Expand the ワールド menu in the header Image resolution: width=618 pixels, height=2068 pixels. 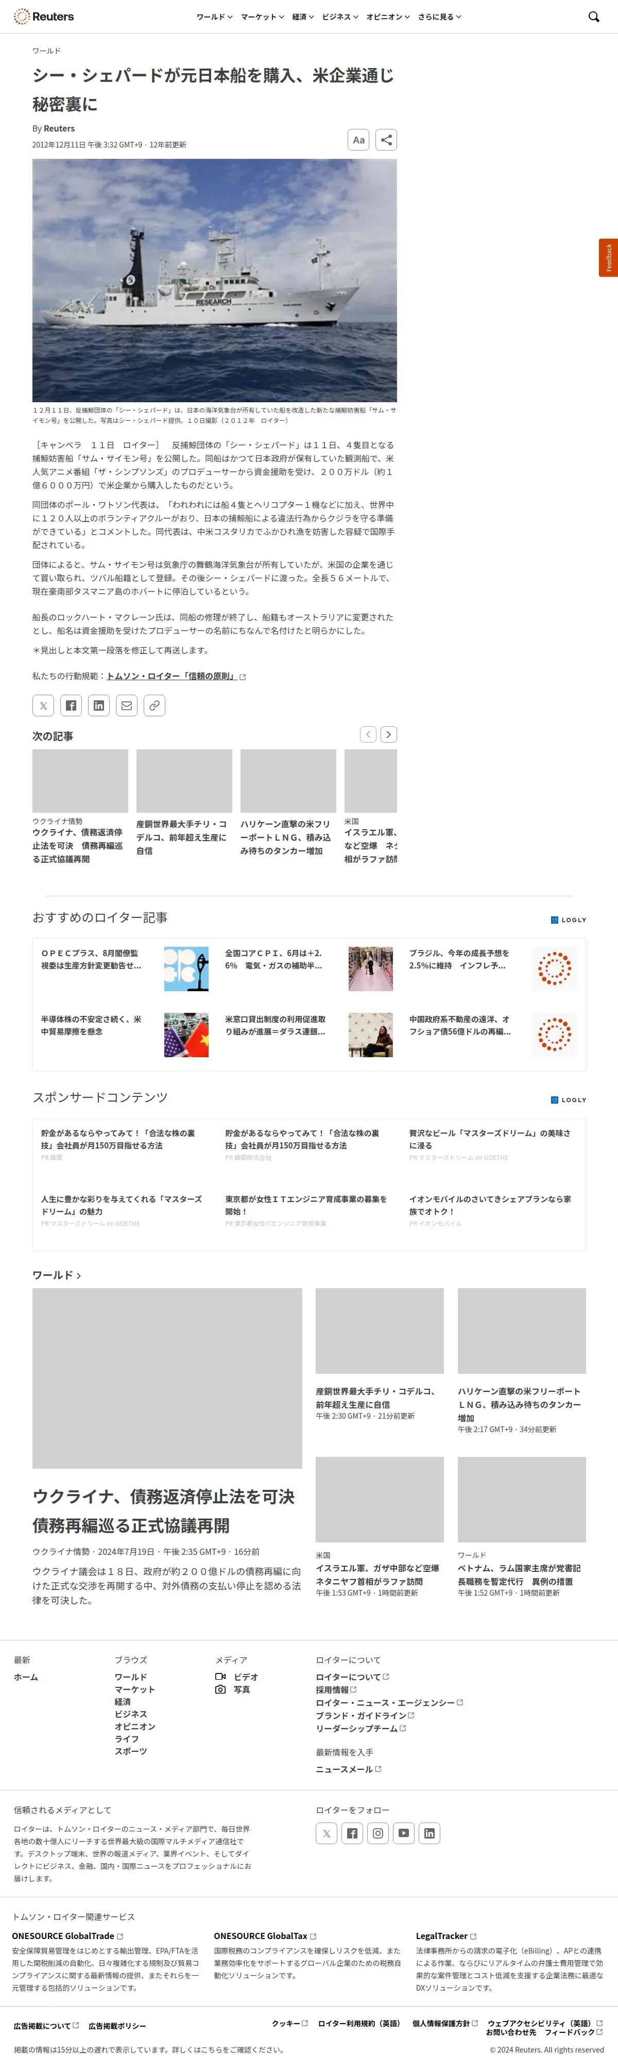click(x=214, y=17)
